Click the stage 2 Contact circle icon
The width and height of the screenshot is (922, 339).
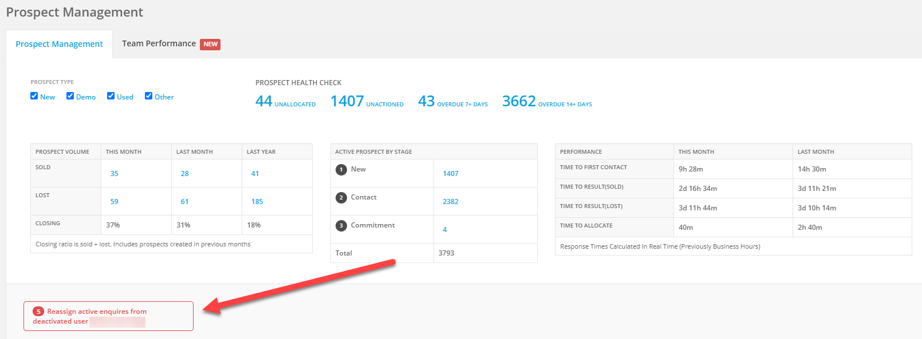tap(341, 198)
